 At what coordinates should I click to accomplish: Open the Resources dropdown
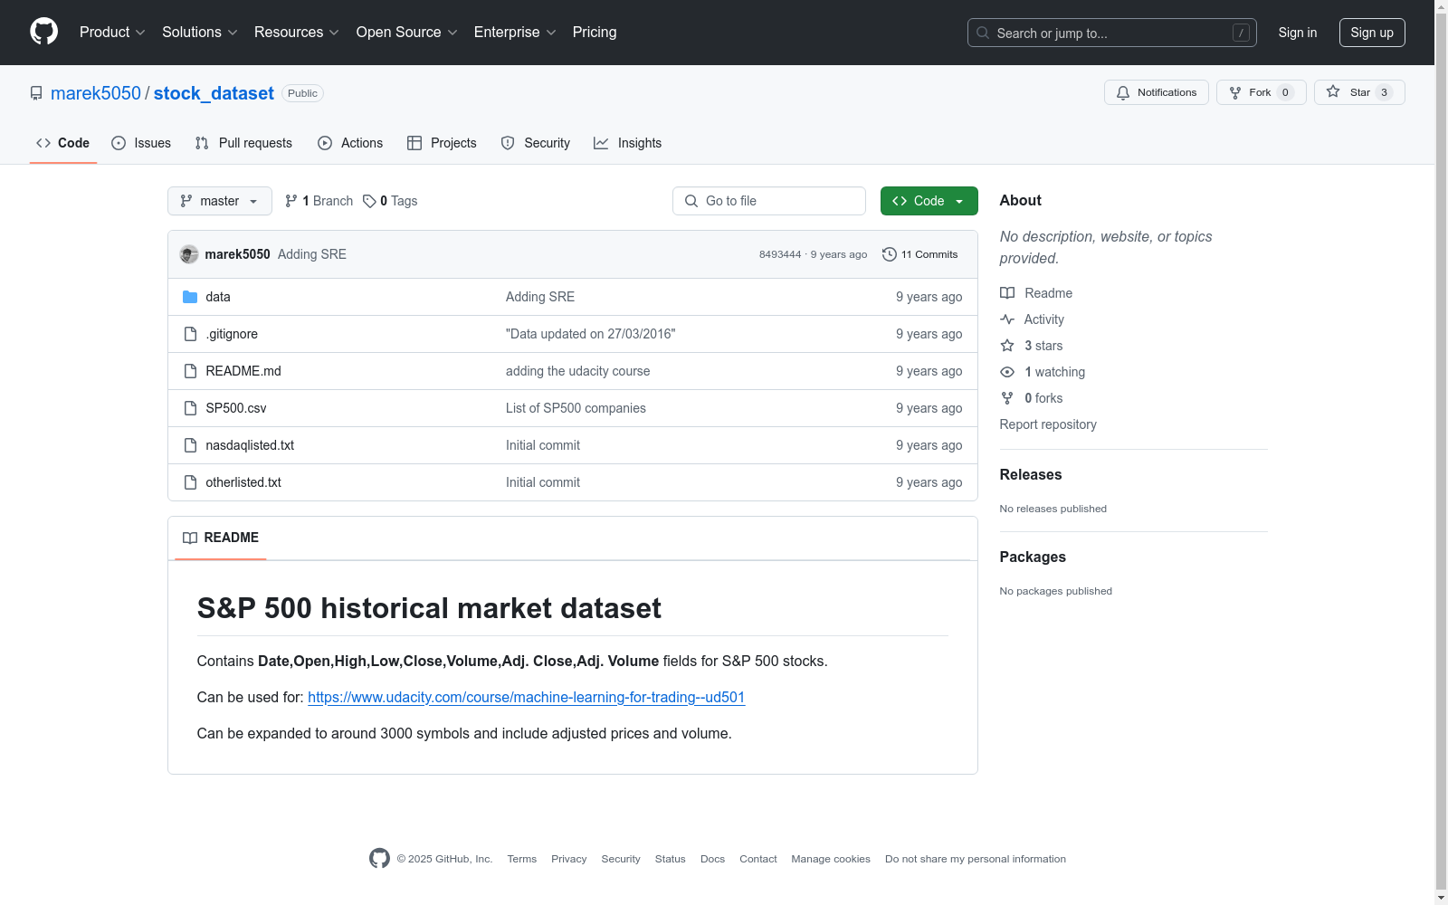(297, 33)
